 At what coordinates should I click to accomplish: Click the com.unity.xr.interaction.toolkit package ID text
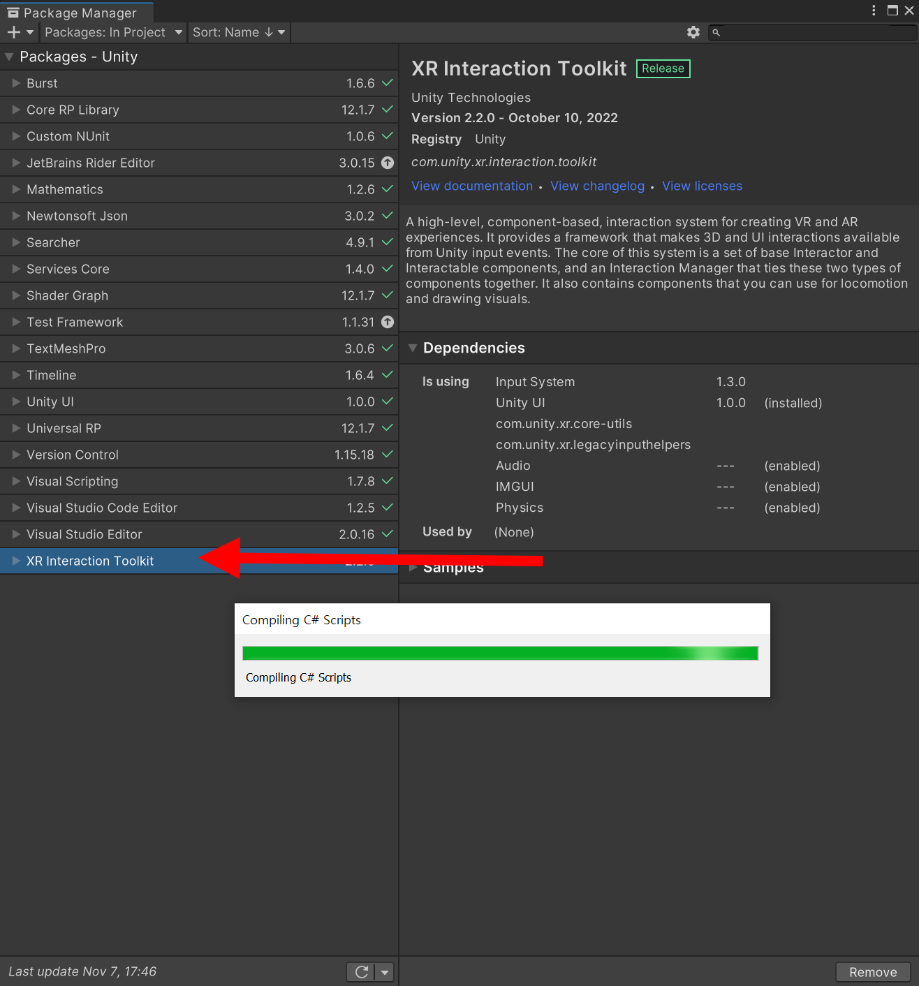[503, 162]
